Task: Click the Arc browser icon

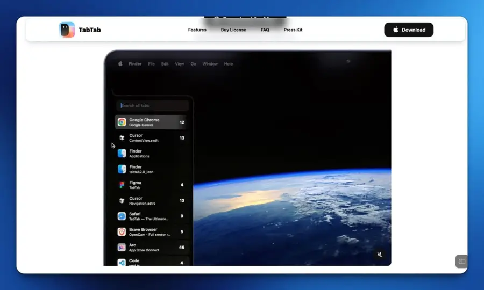Action: [x=122, y=247]
